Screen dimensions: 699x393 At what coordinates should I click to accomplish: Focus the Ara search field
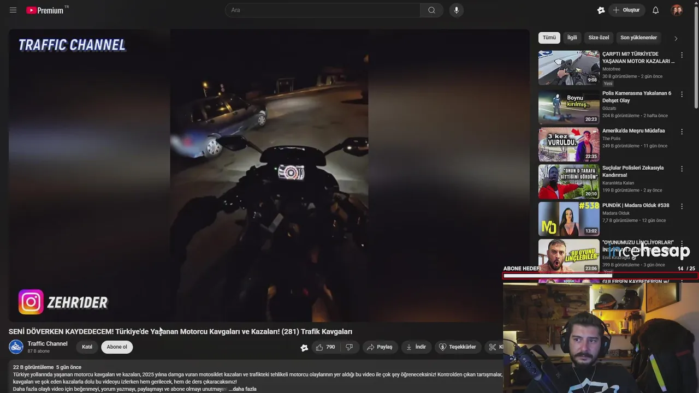[323, 10]
